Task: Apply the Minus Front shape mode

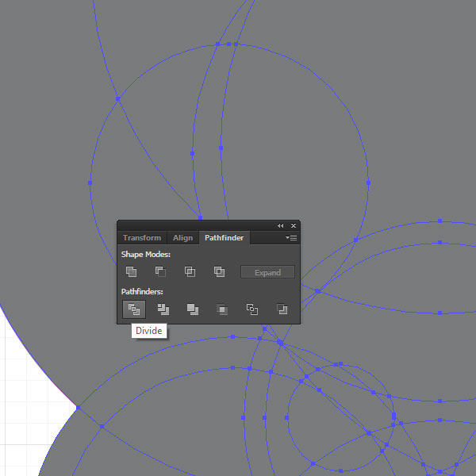Action: pos(160,271)
